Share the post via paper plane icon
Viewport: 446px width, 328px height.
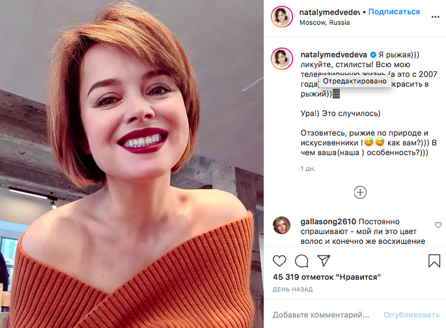coord(324,261)
